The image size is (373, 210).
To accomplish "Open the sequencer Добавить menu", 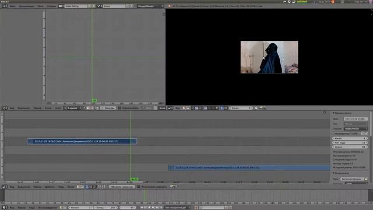I will tap(50, 187).
